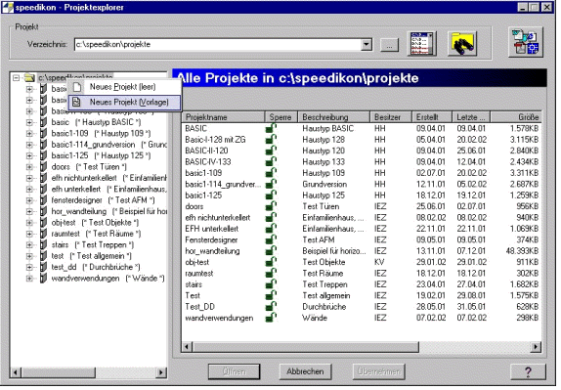Click the Öffnen button
This screenshot has width=561, height=390.
(x=234, y=371)
